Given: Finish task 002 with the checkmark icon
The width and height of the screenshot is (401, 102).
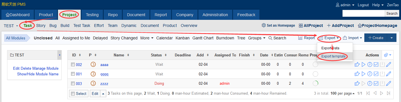Looking at the screenshot, I should point(376,65).
